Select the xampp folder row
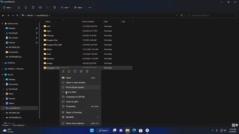Viewport: 239px width, 134px height. click(x=88, y=63)
